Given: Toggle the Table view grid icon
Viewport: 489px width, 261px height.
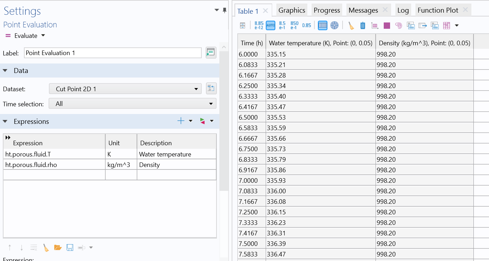Looking at the screenshot, I should click(x=322, y=25).
